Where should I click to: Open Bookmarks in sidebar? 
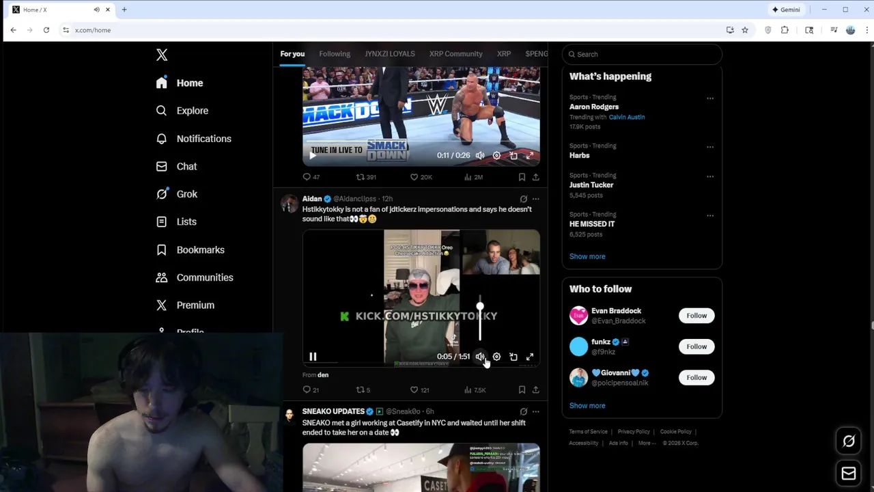click(x=190, y=250)
